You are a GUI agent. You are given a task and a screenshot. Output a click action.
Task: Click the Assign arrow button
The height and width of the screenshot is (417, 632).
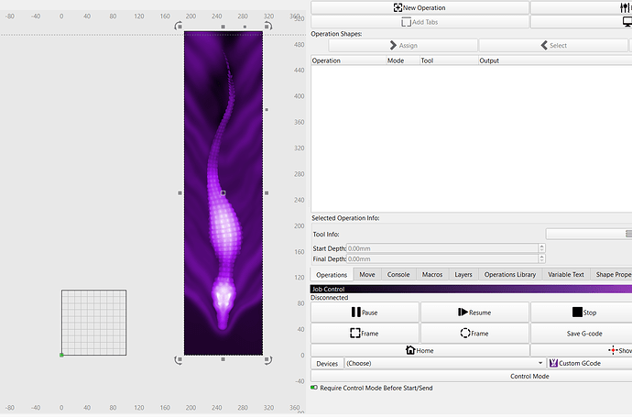click(403, 45)
